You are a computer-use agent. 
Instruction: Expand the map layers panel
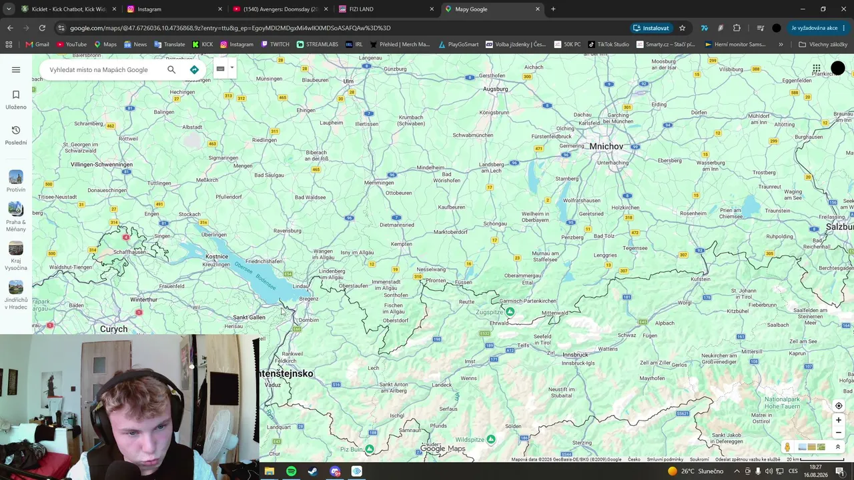(x=838, y=447)
